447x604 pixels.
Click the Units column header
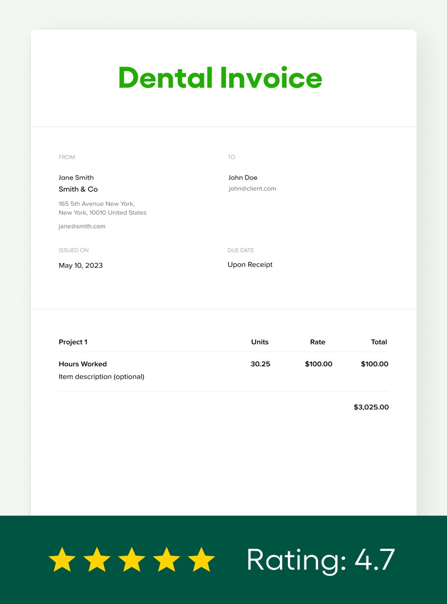[x=260, y=342]
